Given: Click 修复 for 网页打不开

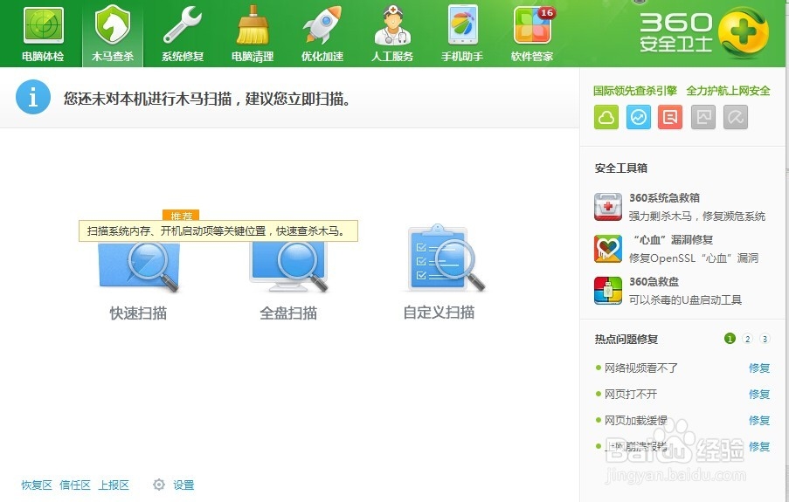Looking at the screenshot, I should point(759,394).
